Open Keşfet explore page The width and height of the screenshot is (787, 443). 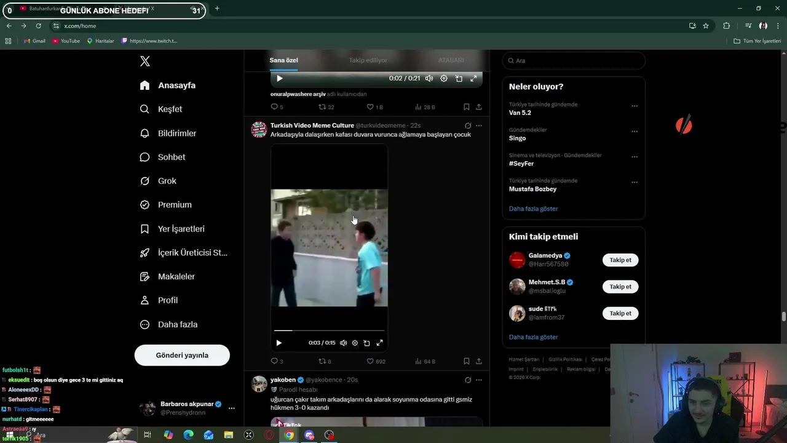click(x=161, y=109)
